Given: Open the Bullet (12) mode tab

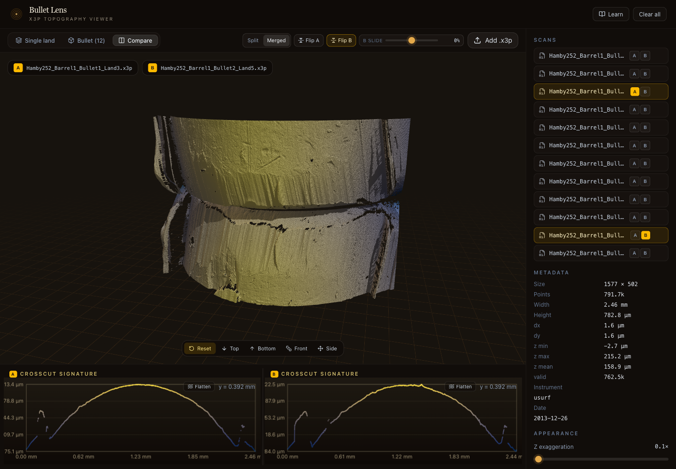Looking at the screenshot, I should 86,40.
